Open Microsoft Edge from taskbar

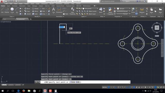[x=18, y=91]
